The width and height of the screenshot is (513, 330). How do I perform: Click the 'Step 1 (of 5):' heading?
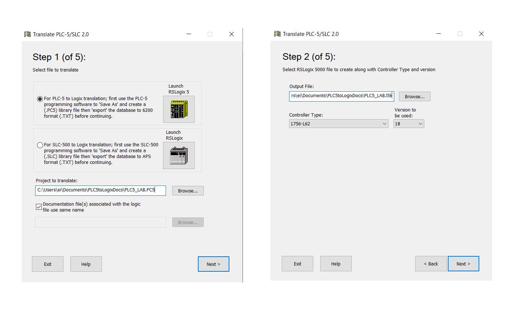(x=59, y=57)
